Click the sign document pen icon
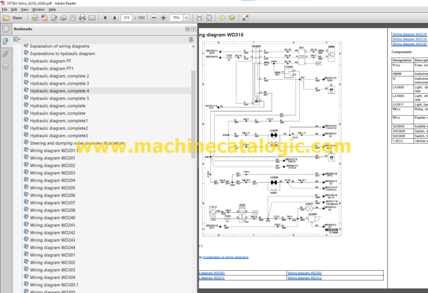The height and width of the screenshot is (293, 428). (x=54, y=18)
